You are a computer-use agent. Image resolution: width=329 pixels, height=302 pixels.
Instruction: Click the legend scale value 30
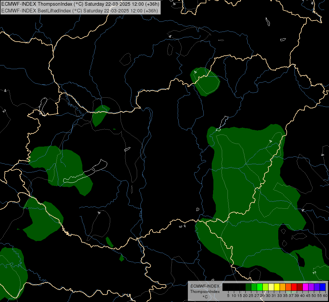269,296
